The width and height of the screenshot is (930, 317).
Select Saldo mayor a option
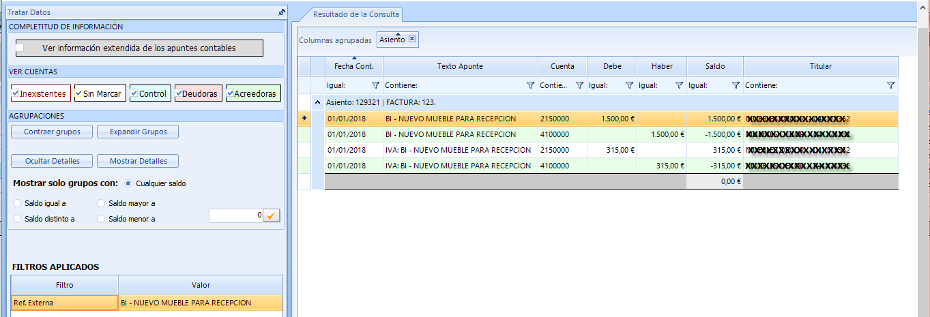(x=101, y=203)
